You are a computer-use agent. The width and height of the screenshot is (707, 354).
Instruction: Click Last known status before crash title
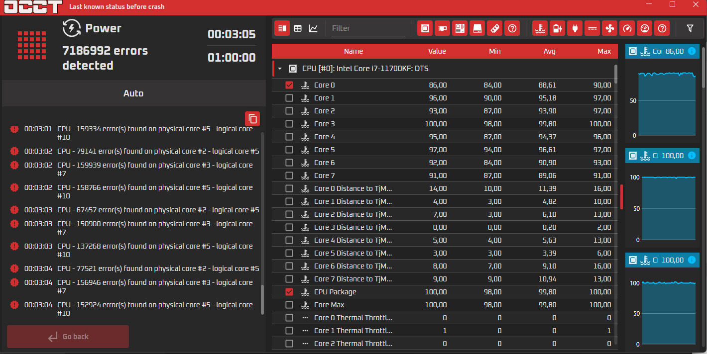click(x=117, y=6)
